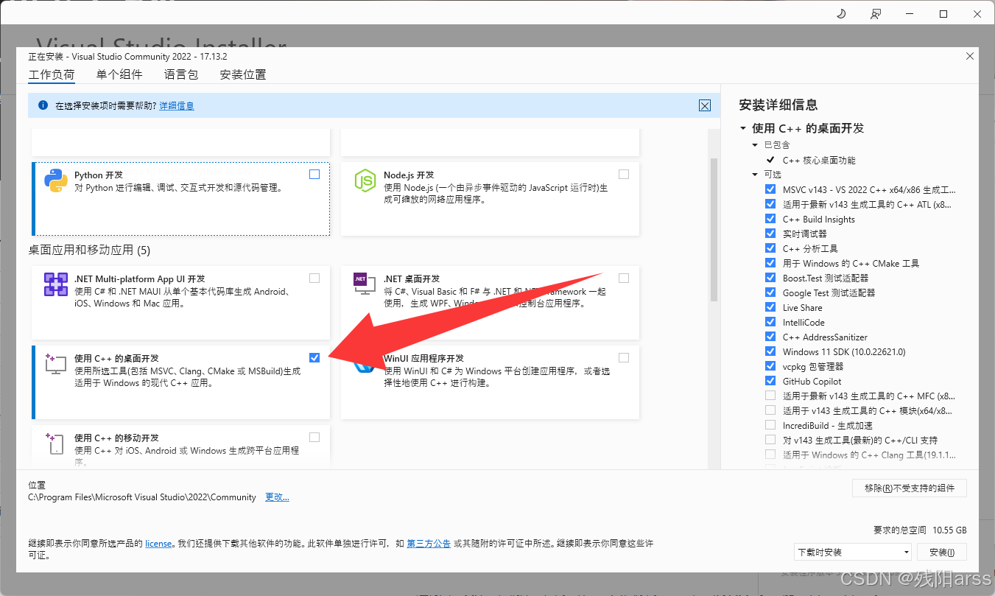Image resolution: width=995 pixels, height=596 pixels.
Task: Check the v143 C++ MFC option
Action: click(x=770, y=396)
